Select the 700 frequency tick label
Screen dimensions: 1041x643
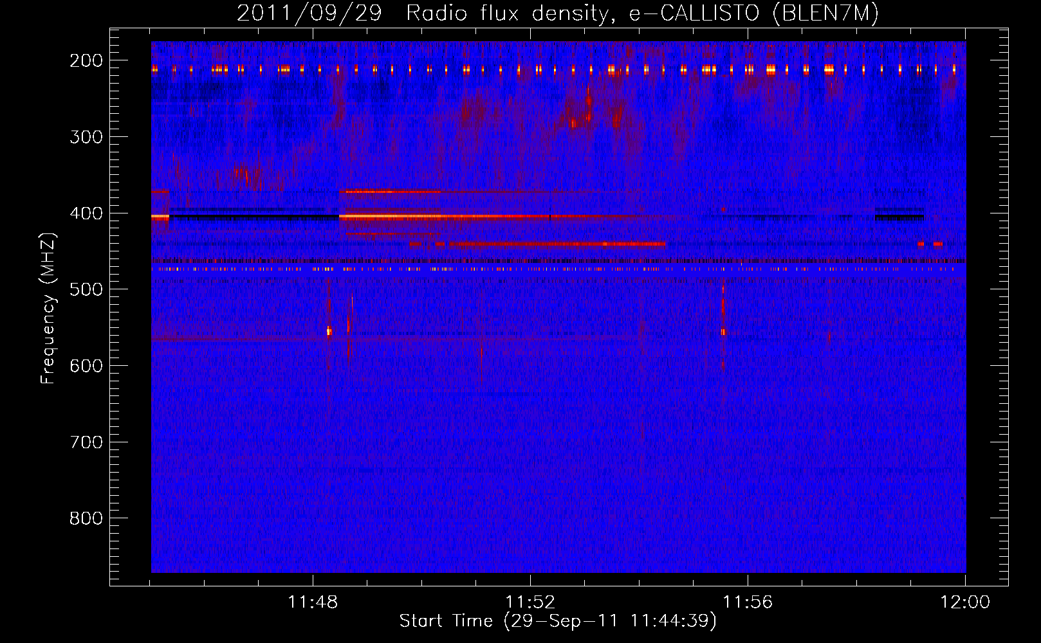pos(86,442)
